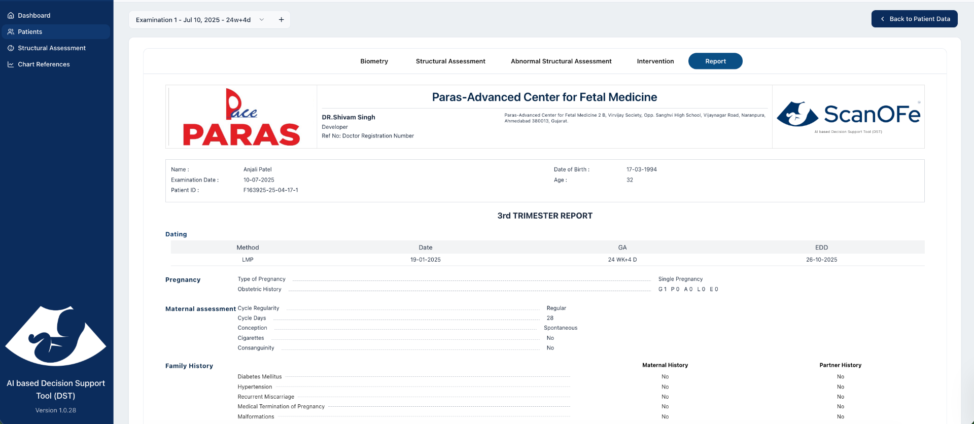Image resolution: width=974 pixels, height=424 pixels.
Task: Click the Consanguinity row label
Action: 256,348
